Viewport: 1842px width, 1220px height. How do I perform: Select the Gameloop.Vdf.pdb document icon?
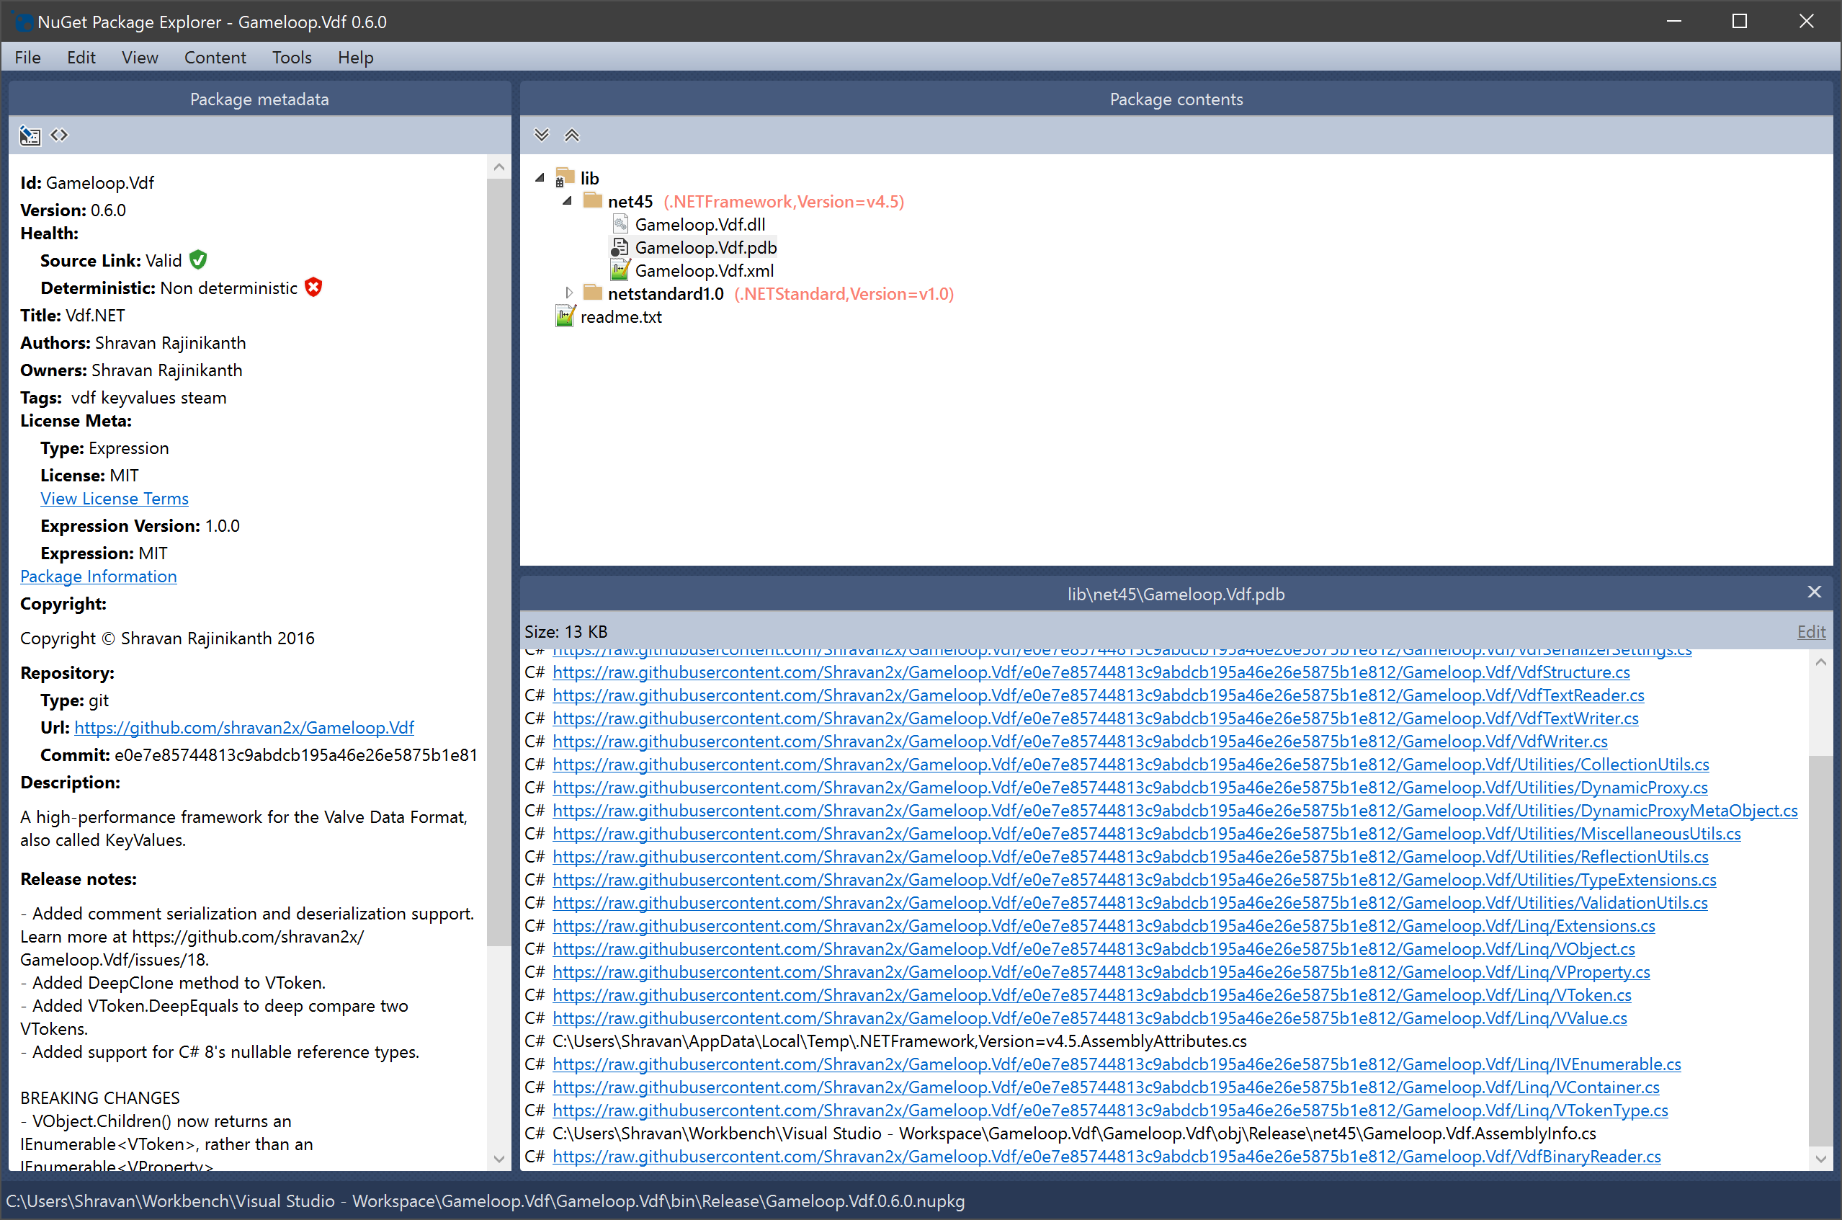tap(620, 246)
